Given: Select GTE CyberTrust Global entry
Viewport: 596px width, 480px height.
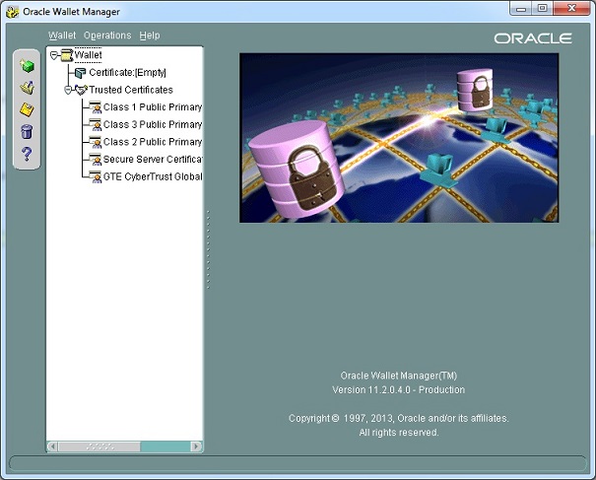Looking at the screenshot, I should (153, 176).
